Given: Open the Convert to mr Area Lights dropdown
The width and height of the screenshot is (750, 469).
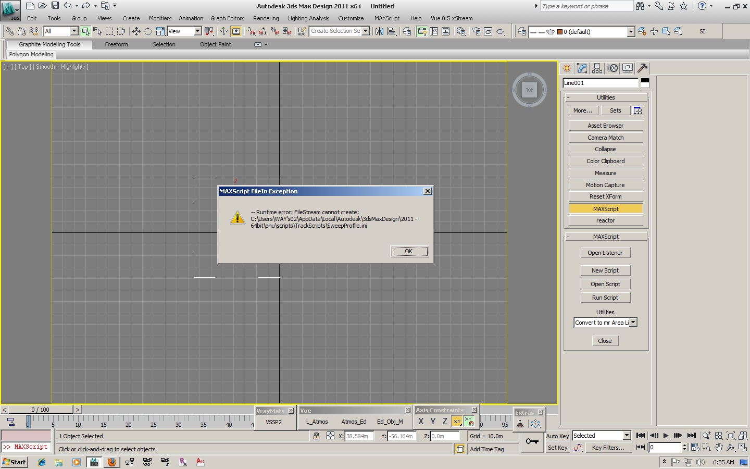Looking at the screenshot, I should pos(633,323).
